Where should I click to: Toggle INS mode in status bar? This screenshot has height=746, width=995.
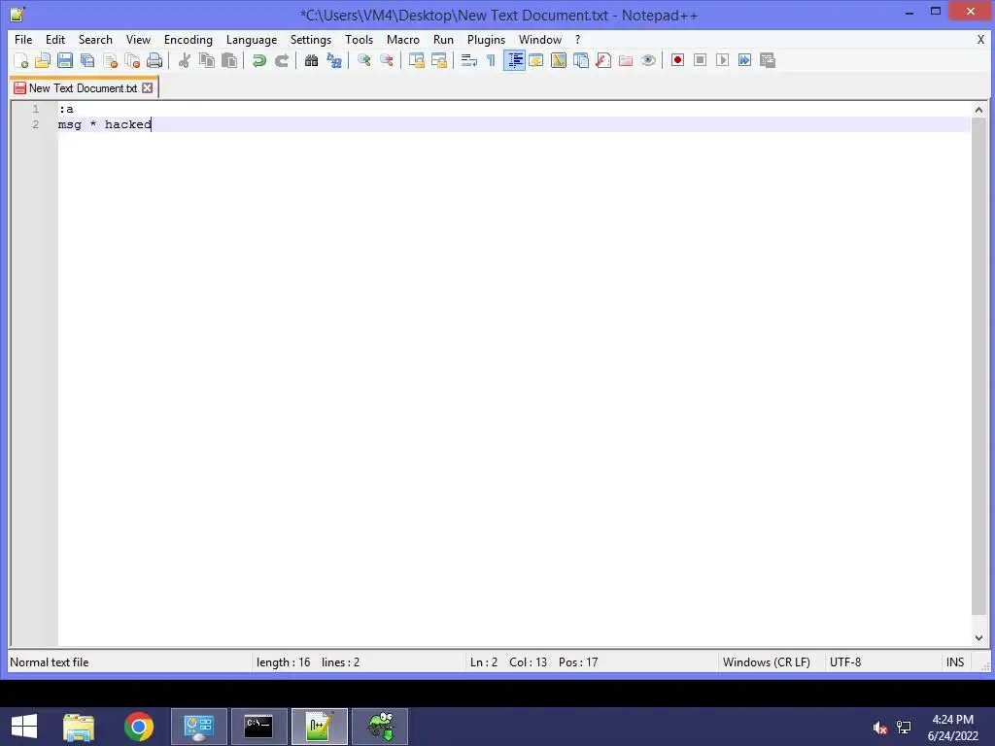pyautogui.click(x=955, y=662)
